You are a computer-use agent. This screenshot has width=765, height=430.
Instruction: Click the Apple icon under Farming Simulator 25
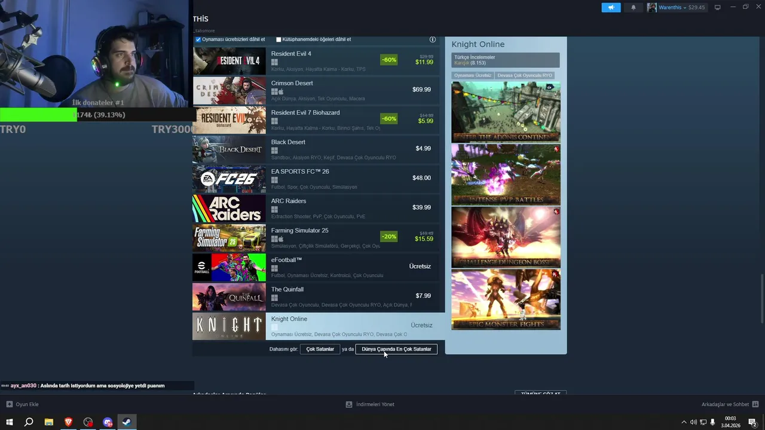281,239
